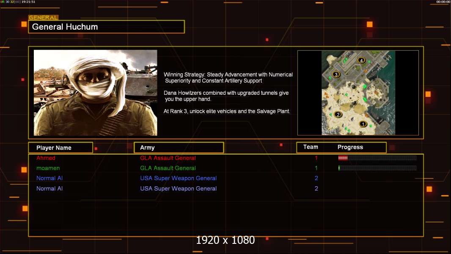Click moamen's team number 1
Screen dimensions: 451x254
pos(316,168)
